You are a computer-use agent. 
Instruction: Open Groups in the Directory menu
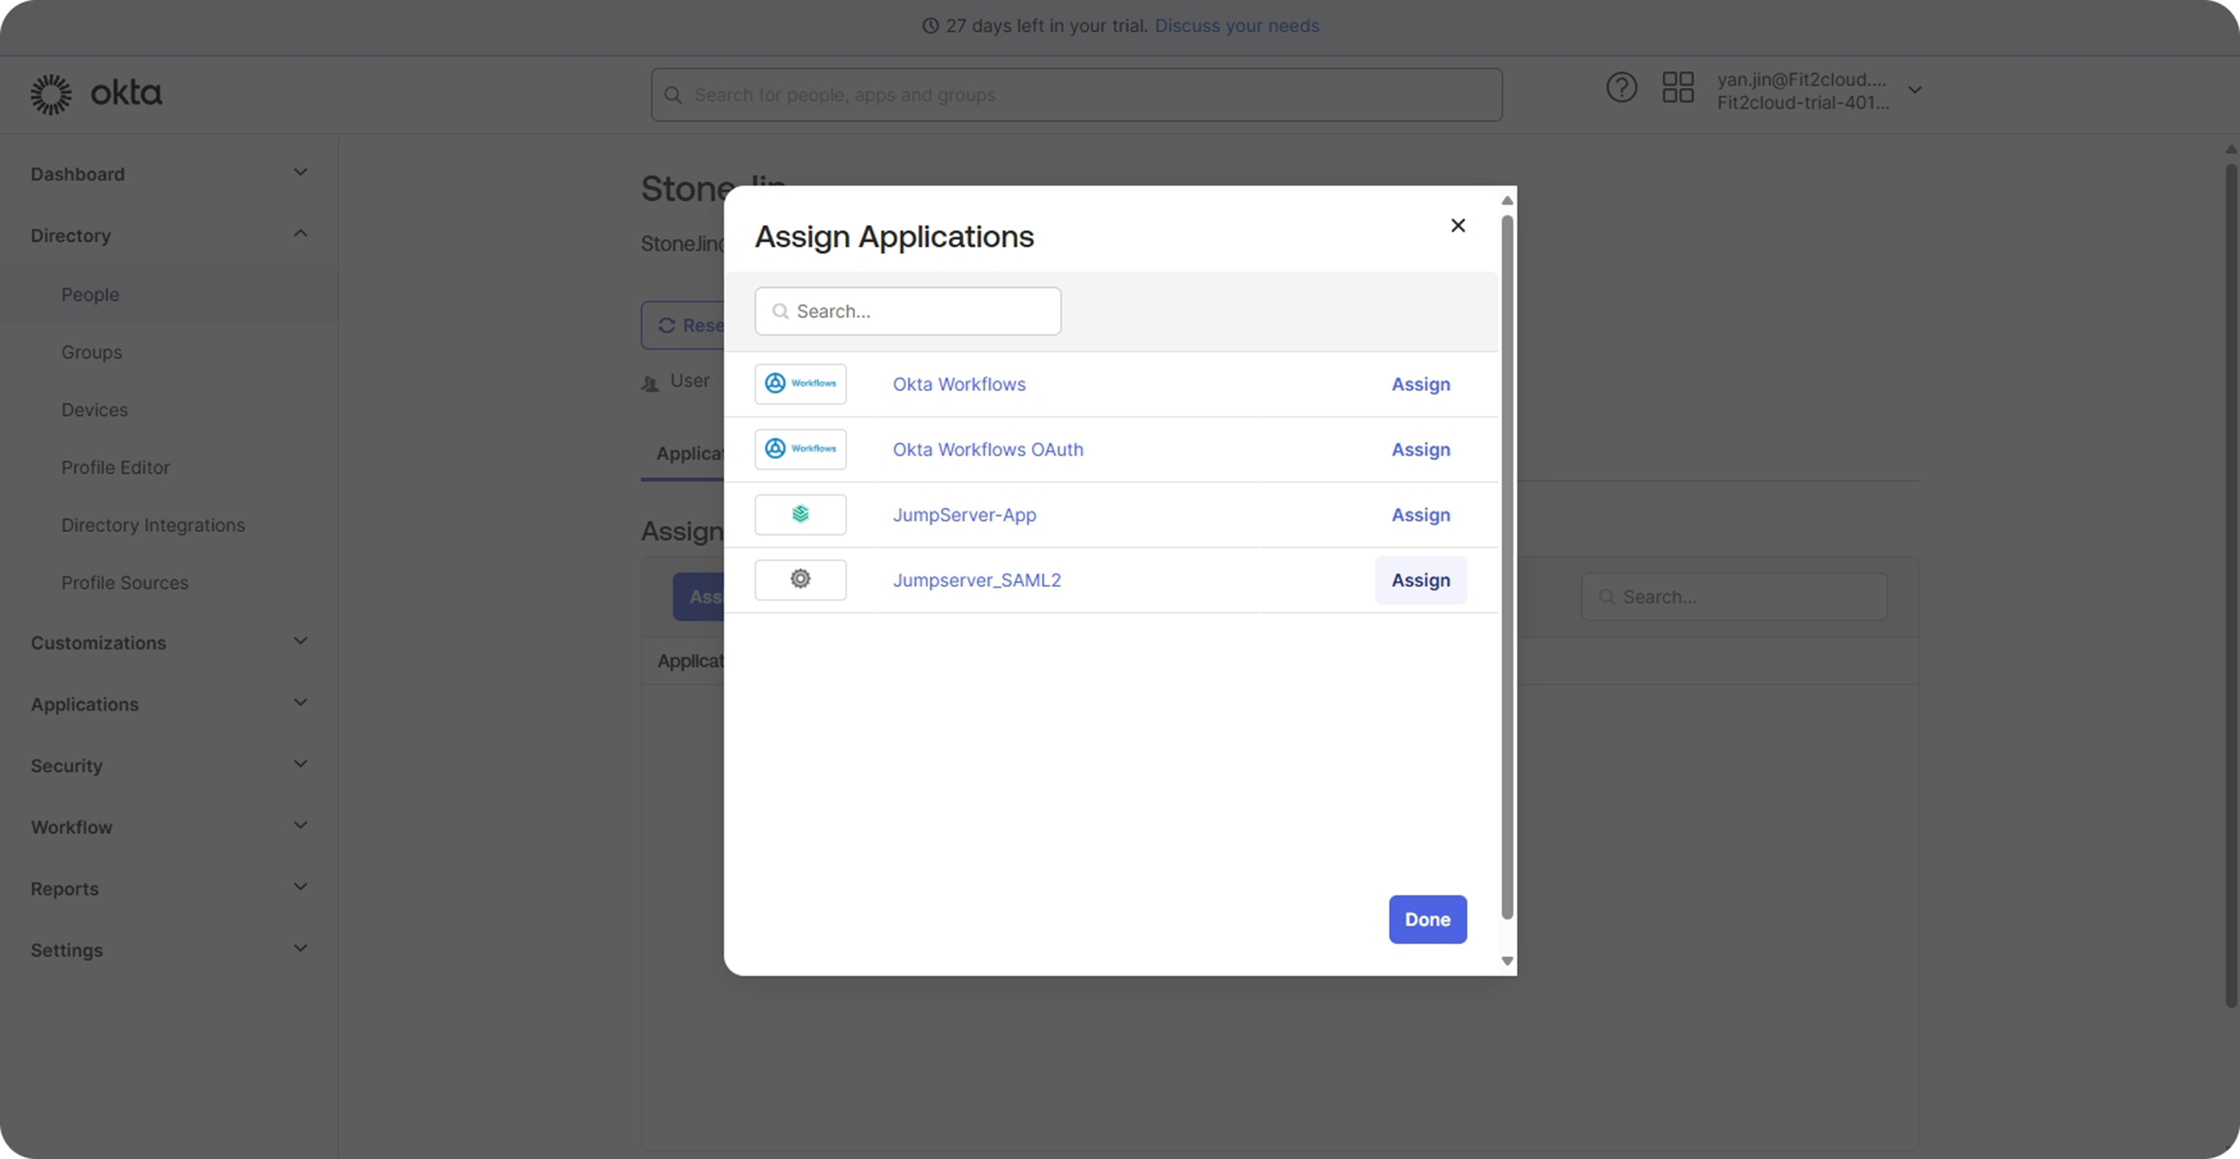91,352
